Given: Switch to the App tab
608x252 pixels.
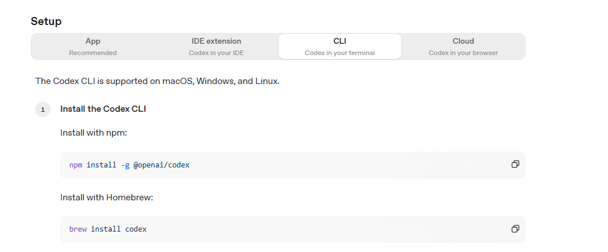Looking at the screenshot, I should [93, 47].
